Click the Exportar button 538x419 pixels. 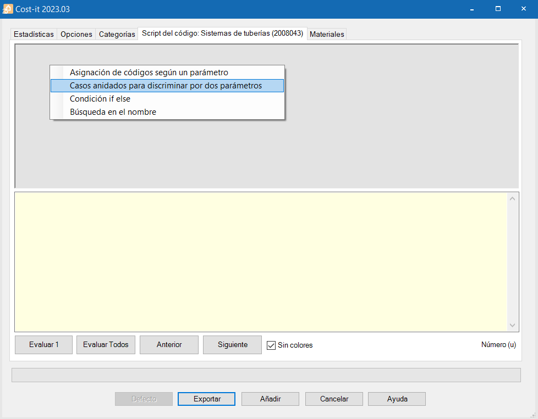[206, 399]
